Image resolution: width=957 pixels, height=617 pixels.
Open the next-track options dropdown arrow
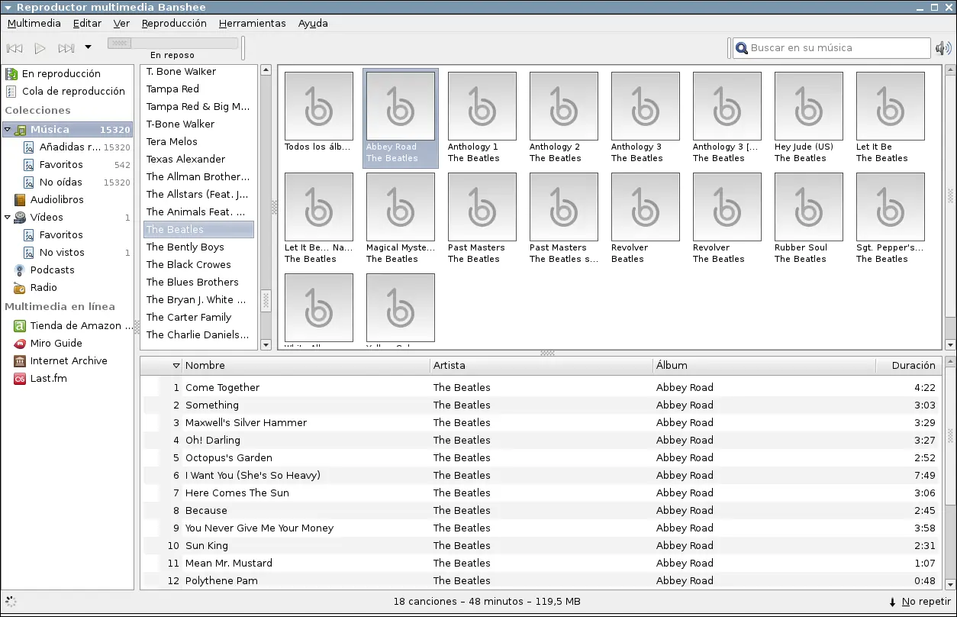click(88, 47)
